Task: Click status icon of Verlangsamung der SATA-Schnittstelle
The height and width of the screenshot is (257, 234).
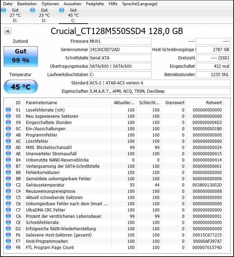Action: (8, 166)
